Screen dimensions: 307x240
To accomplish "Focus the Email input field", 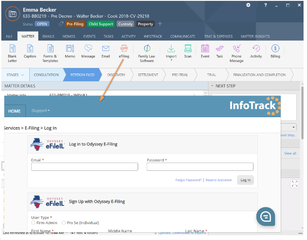I will point(85,166).
